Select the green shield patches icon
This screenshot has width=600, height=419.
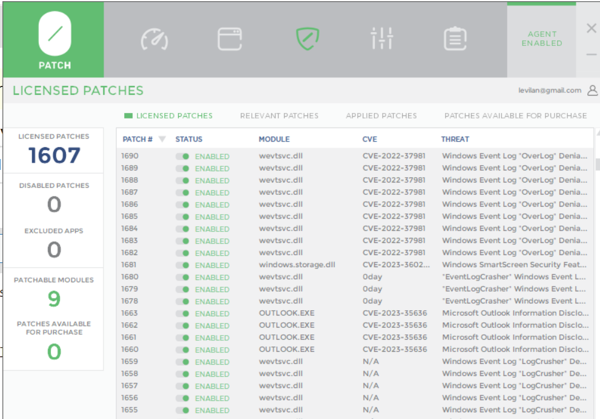(x=307, y=39)
